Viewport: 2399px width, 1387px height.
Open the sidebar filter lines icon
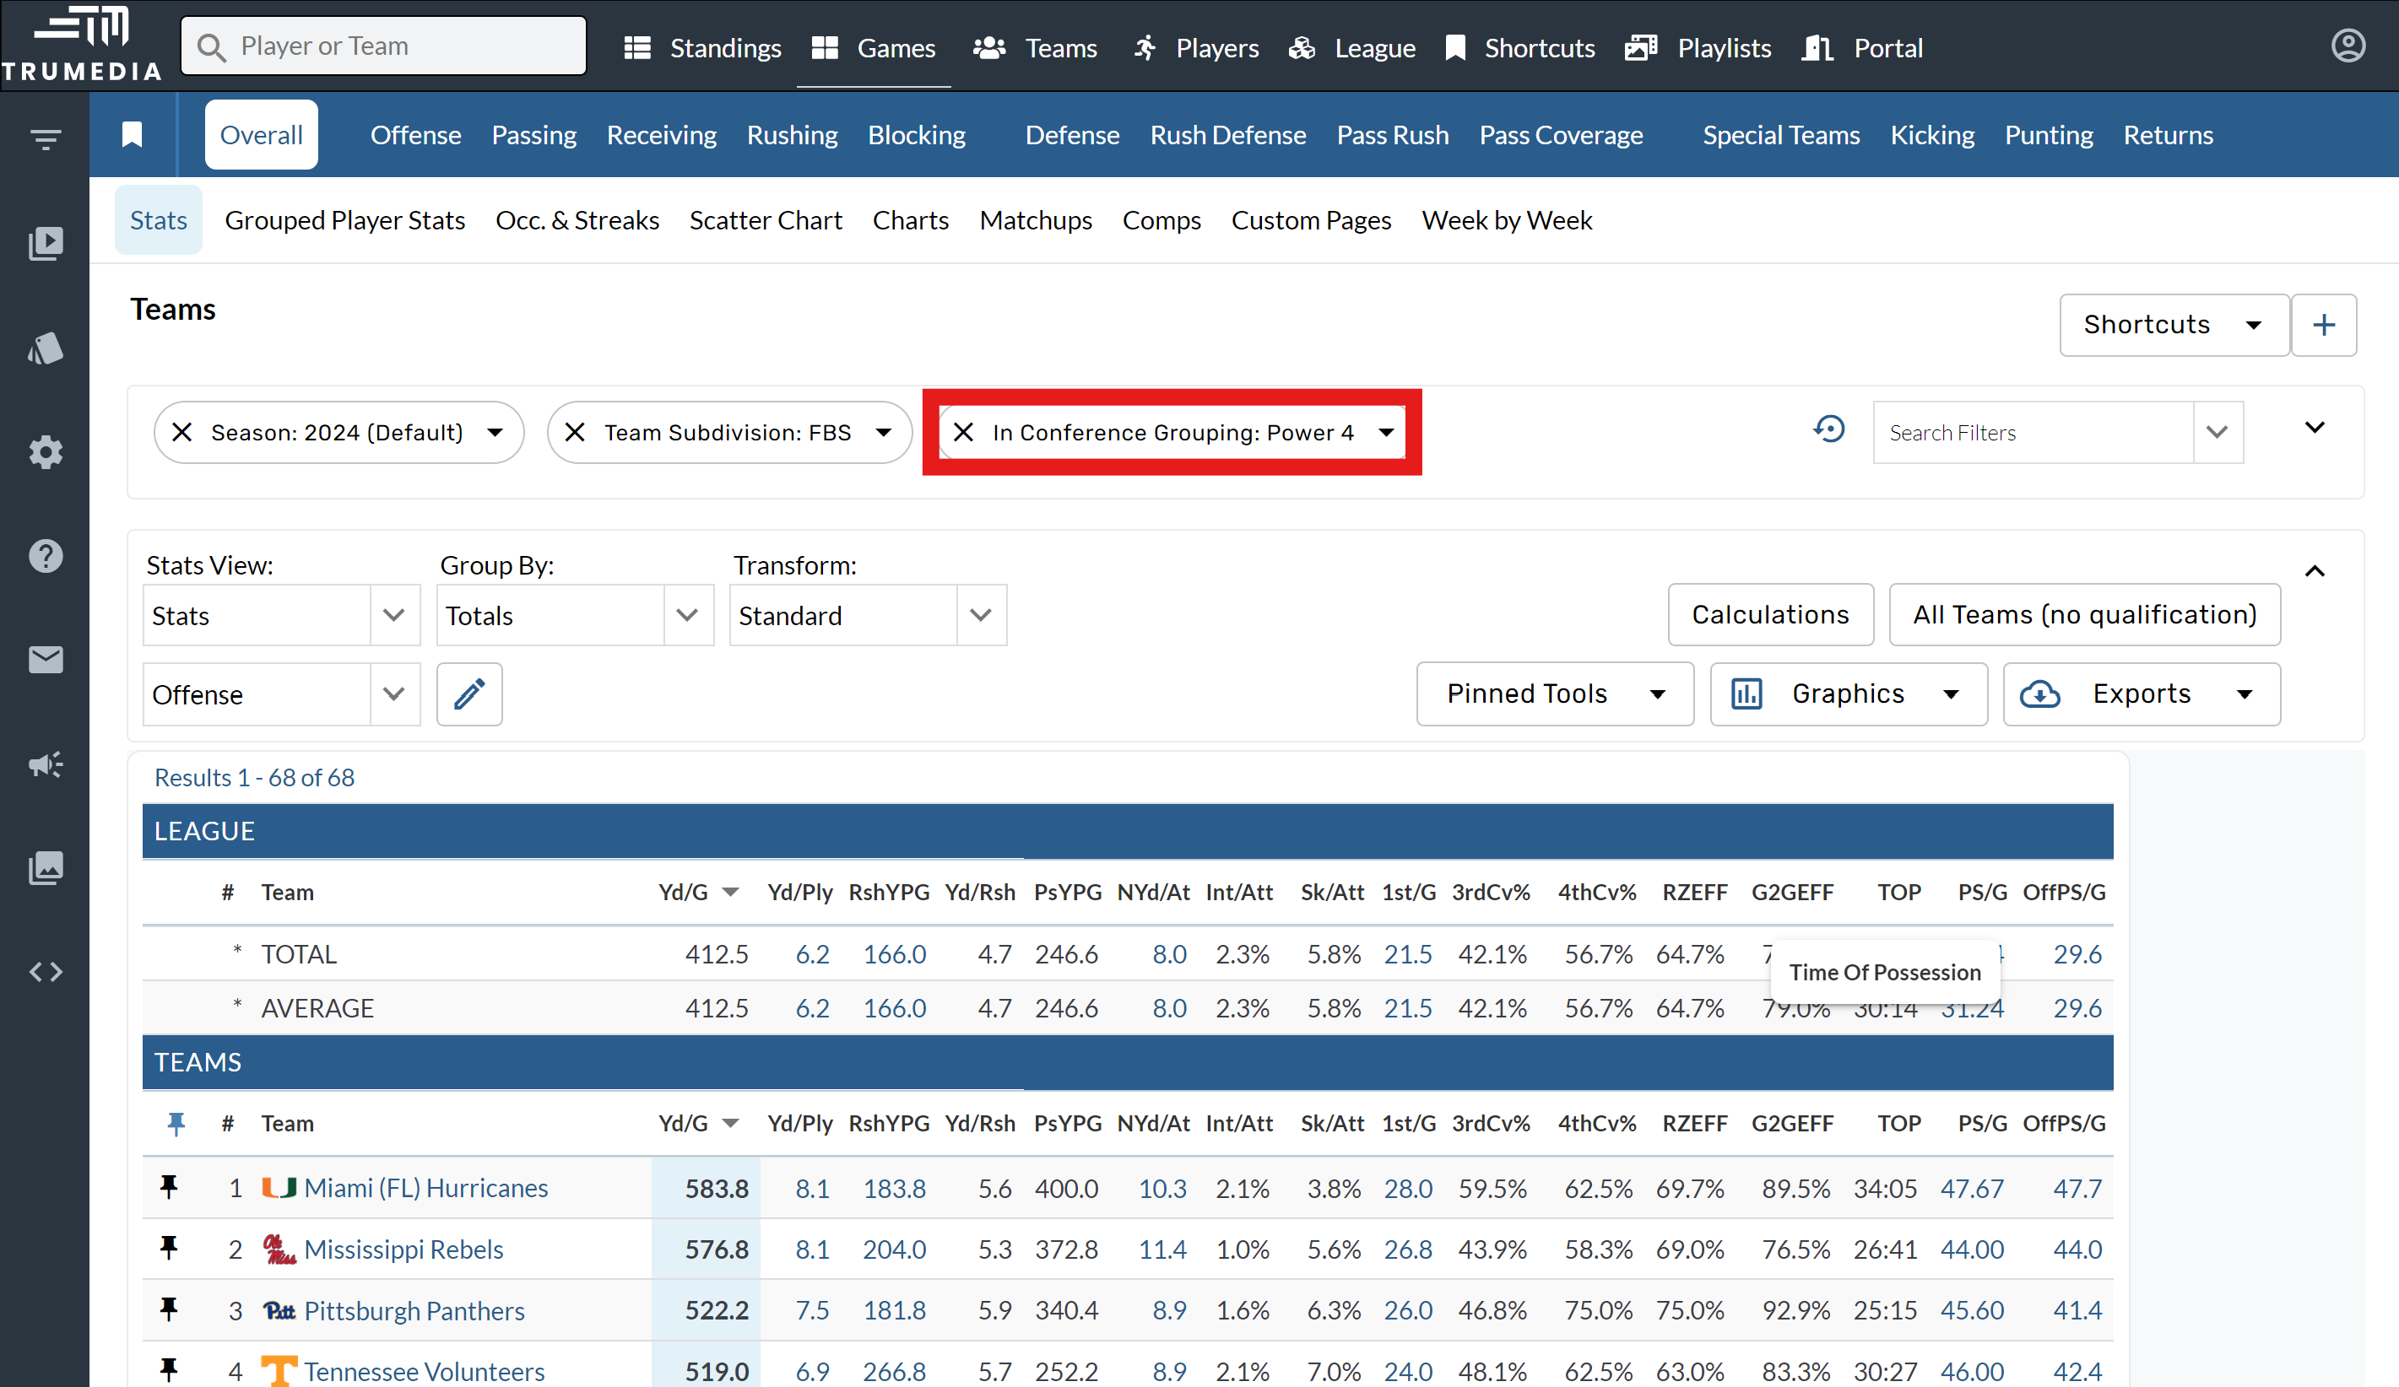pos(45,140)
